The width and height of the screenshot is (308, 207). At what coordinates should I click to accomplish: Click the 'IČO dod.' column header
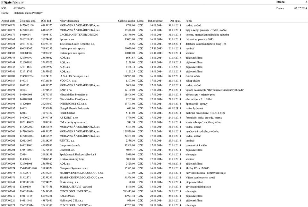tap(46, 21)
